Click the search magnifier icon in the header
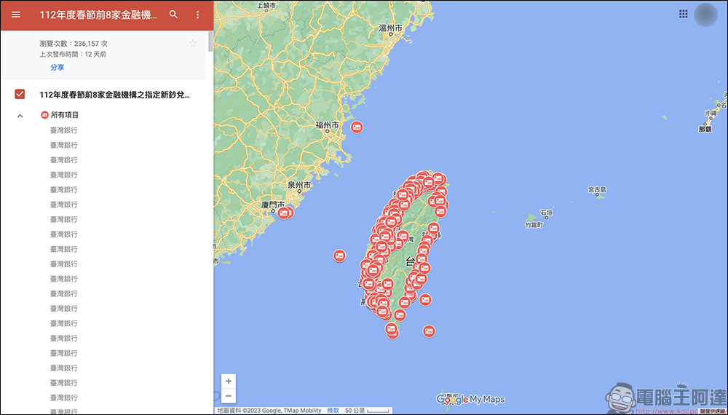 coord(174,15)
